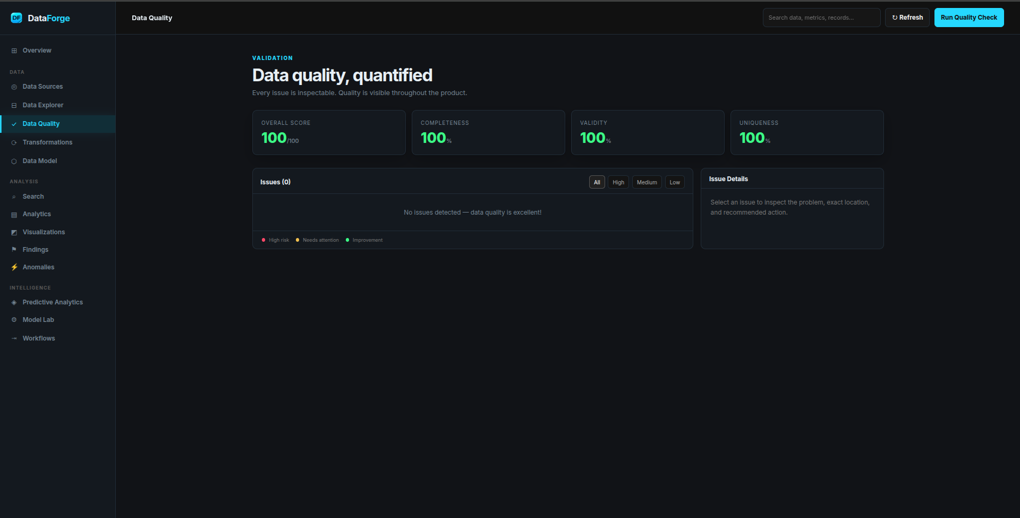
Task: Click the Predictive Analytics diamond icon
Action: point(14,302)
